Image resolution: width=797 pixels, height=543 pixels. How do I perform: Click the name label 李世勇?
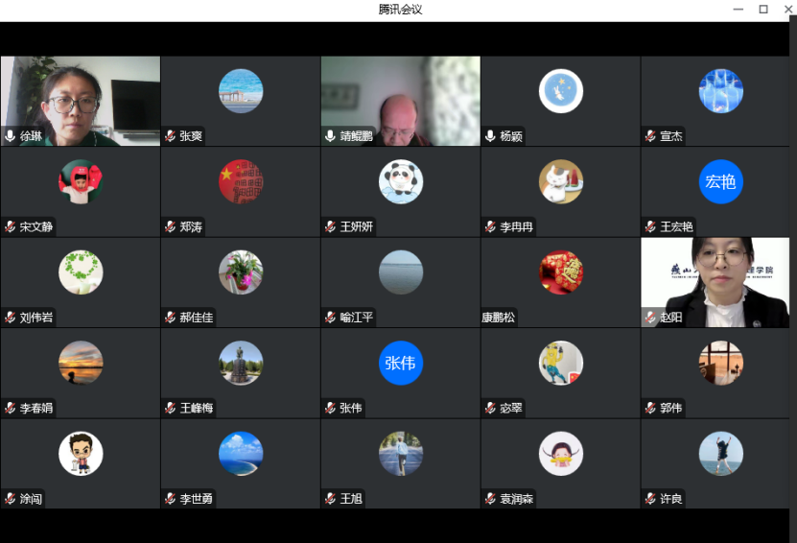coord(197,499)
